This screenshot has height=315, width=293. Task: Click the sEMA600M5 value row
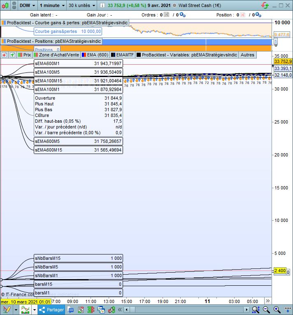point(78,141)
